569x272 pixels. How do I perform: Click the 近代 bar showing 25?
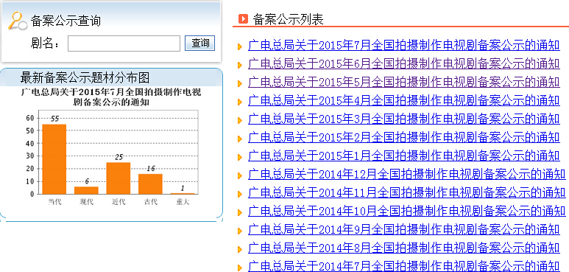119,178
